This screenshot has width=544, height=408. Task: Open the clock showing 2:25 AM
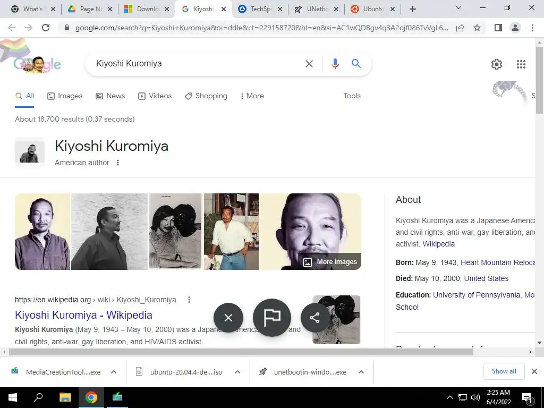(498, 397)
